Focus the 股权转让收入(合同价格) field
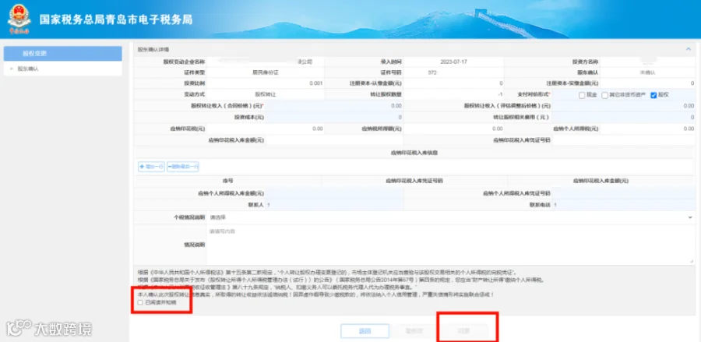Screen dimensions: 701x342 coord(334,106)
